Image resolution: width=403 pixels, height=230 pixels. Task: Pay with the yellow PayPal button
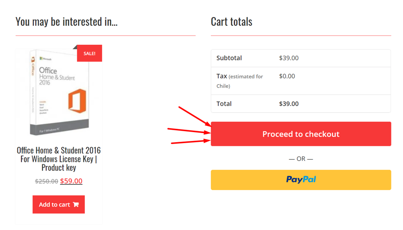301,180
